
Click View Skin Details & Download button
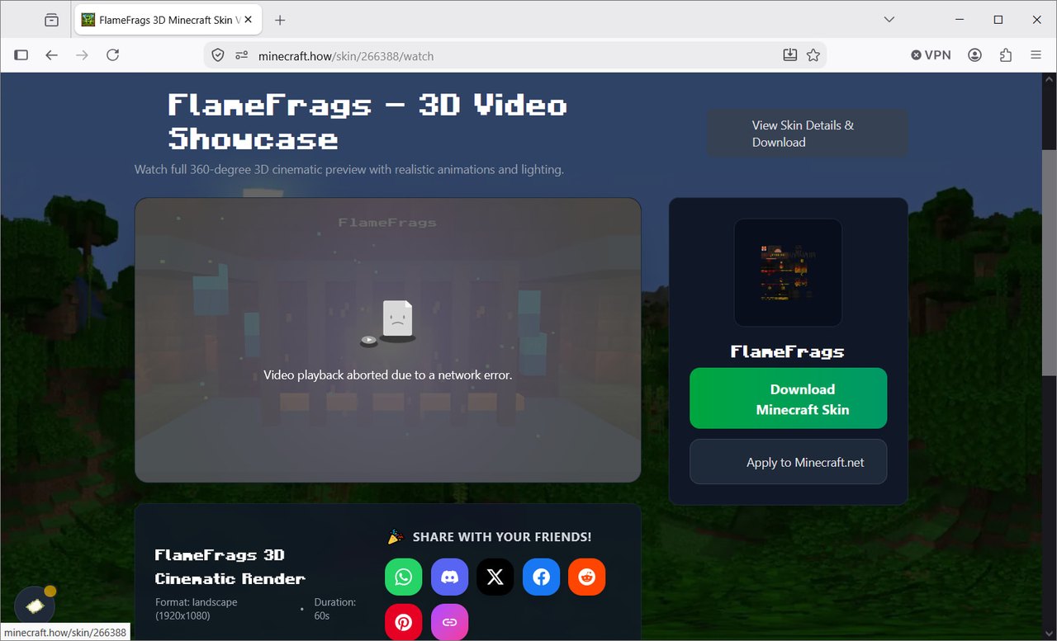(x=807, y=134)
